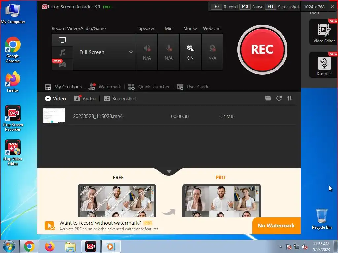Click the F11 Screenshot hotkey box

pyautogui.click(x=271, y=7)
